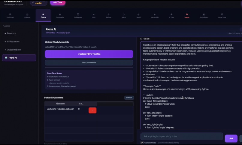Click the 100% Offline - Powered by Qwen subtitle
This screenshot has width=242, height=145.
(x=58, y=33)
